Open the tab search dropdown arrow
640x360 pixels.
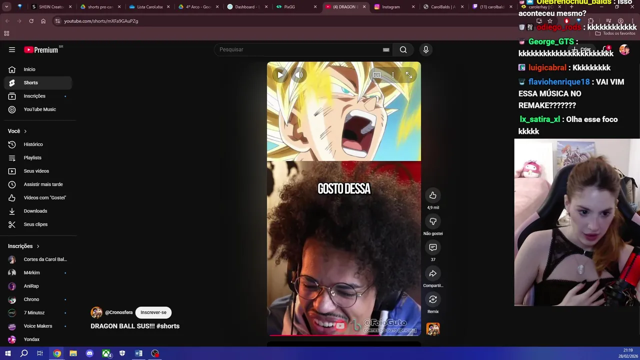(6, 7)
